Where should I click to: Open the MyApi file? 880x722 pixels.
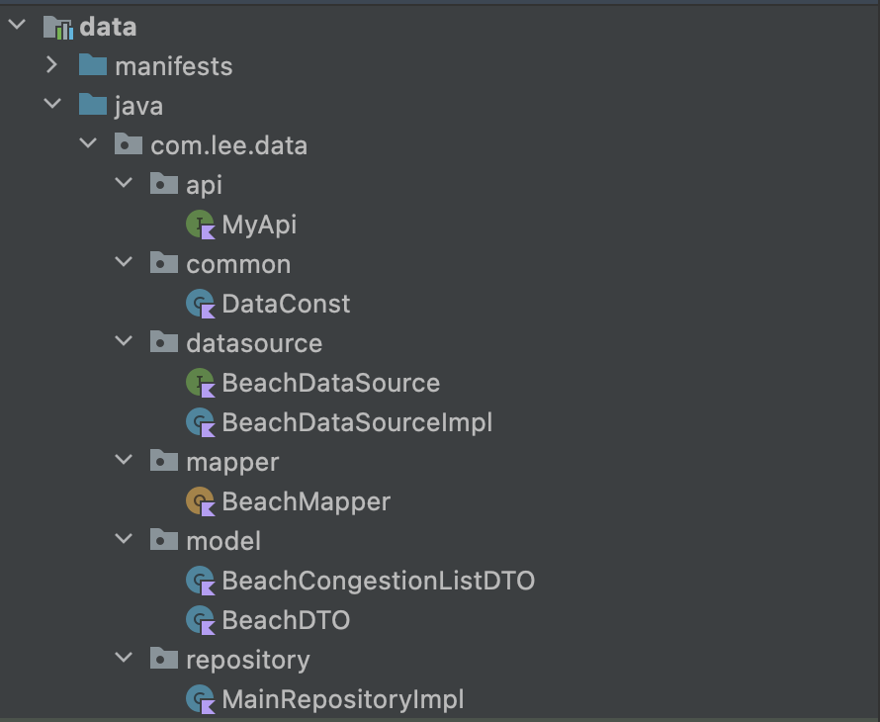coord(259,226)
